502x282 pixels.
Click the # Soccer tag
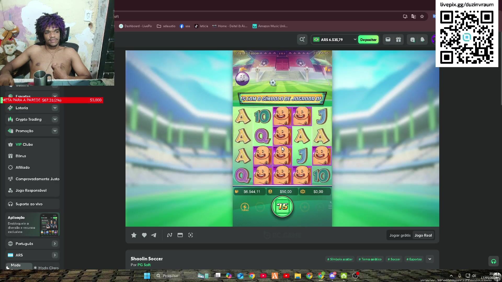394,259
